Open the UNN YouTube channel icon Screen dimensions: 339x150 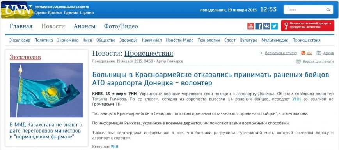[250, 26]
